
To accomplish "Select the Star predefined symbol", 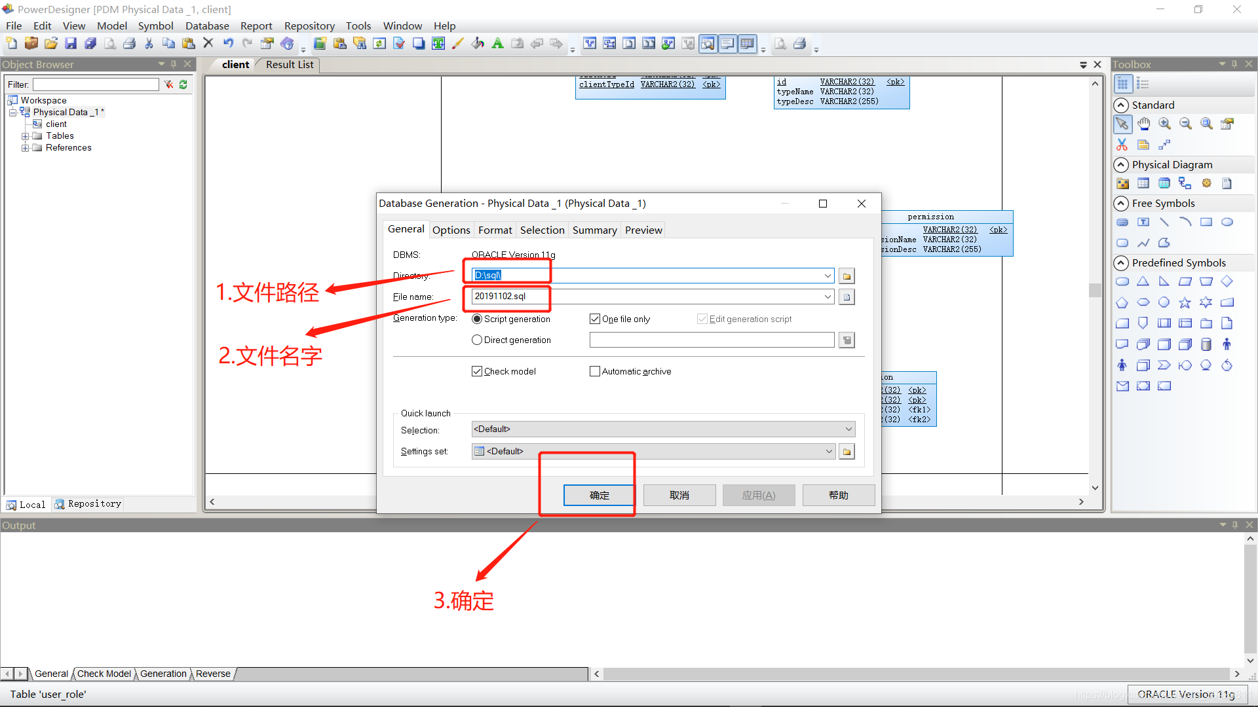I will click(x=1185, y=302).
